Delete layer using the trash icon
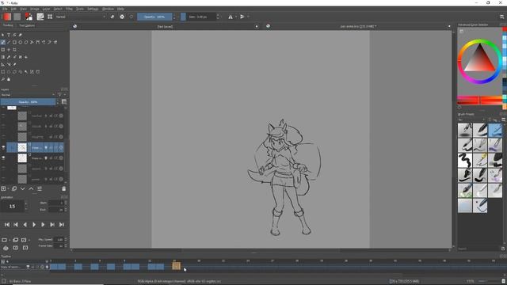This screenshot has height=285, width=507. point(63,188)
